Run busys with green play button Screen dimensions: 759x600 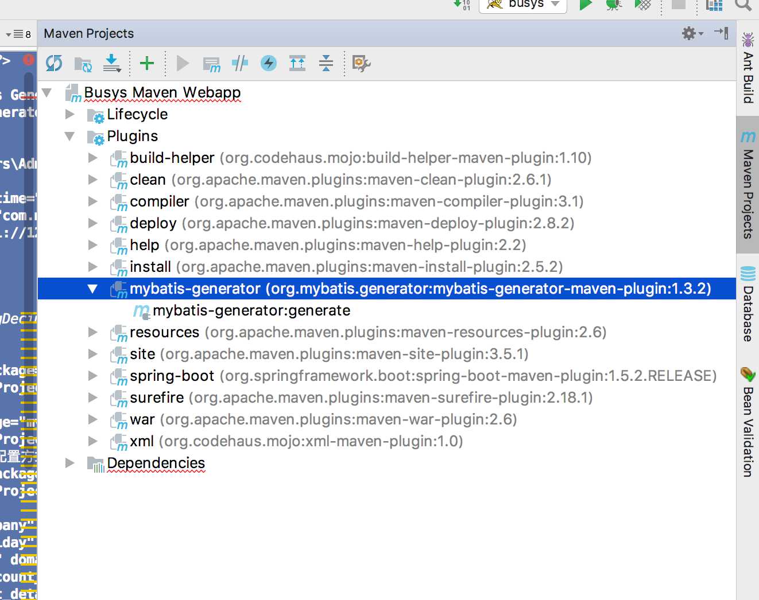[x=586, y=5]
